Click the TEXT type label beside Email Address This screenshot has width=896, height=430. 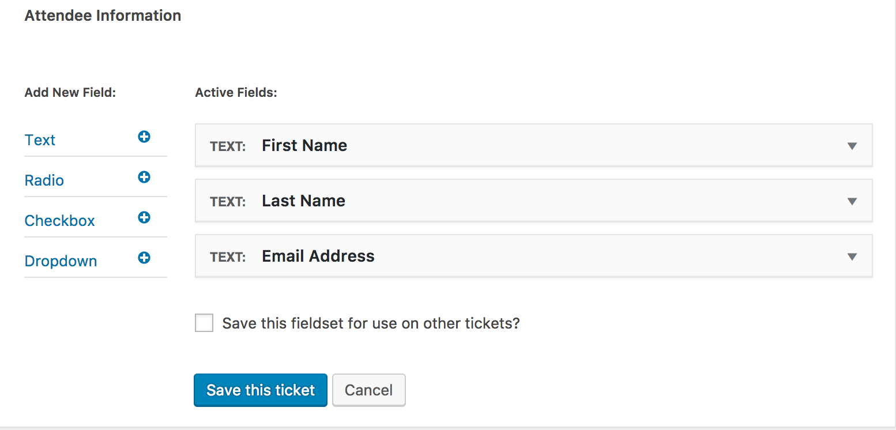[228, 257]
